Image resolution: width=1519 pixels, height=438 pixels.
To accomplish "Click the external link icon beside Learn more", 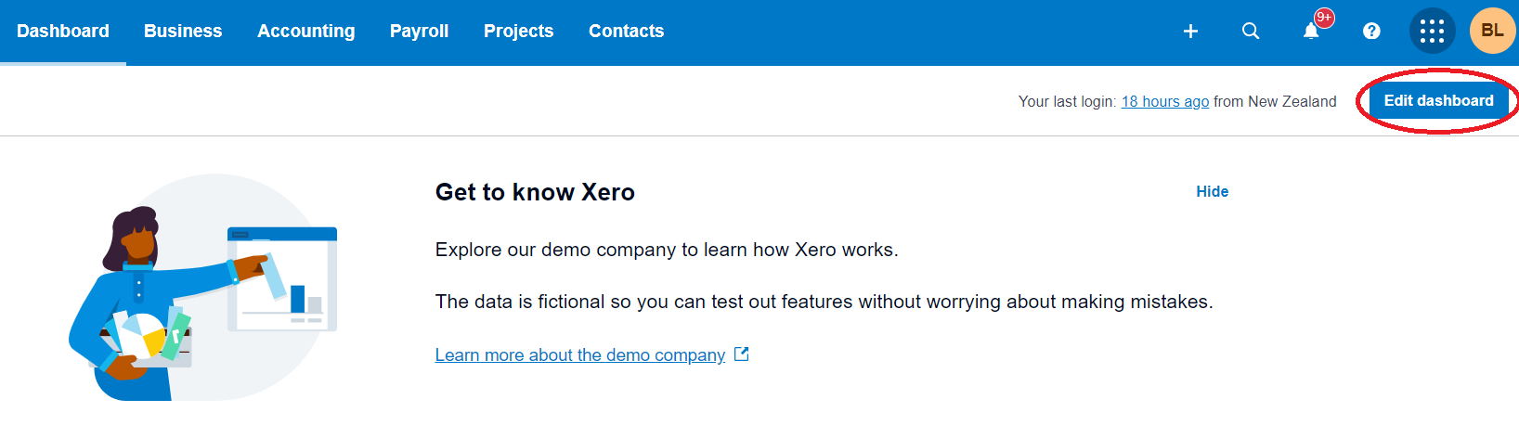I will point(741,354).
